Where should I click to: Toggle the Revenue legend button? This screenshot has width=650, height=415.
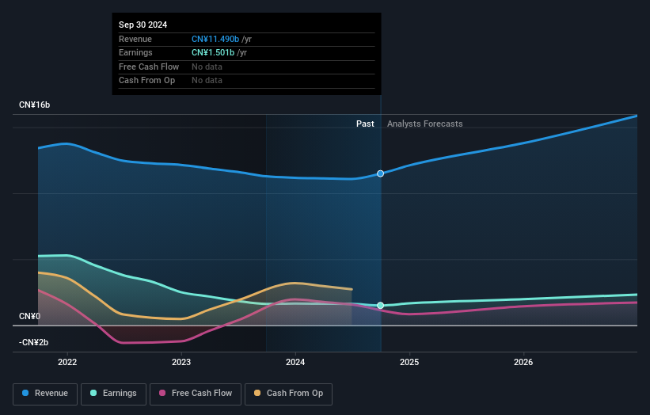pyautogui.click(x=45, y=394)
